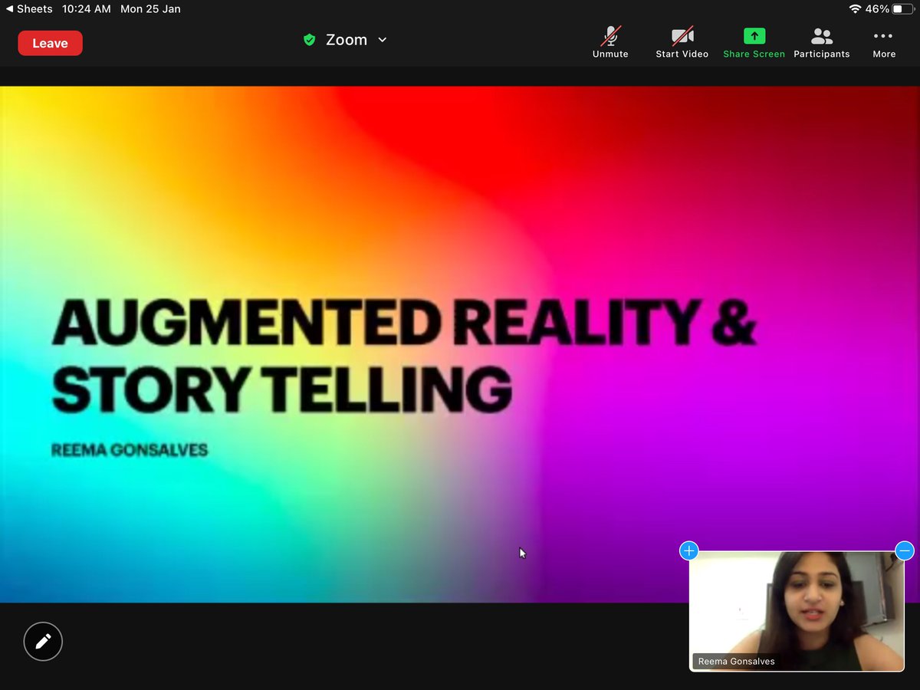The image size is (920, 690).
Task: Tap Reema Gonsalves' self-view video thumbnail
Action: [x=796, y=611]
